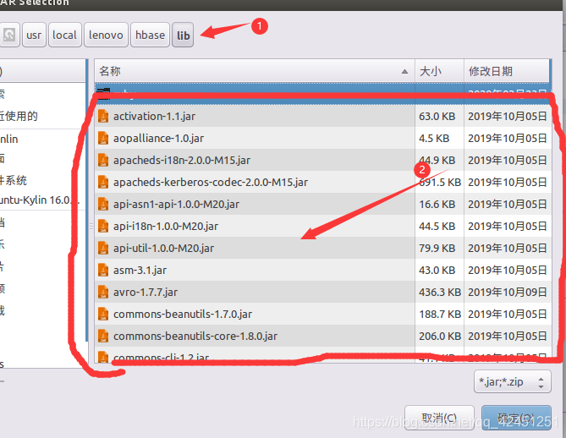Click the jar icon beside aopalliance-1.0.jar
The image size is (566, 438).
coord(103,138)
